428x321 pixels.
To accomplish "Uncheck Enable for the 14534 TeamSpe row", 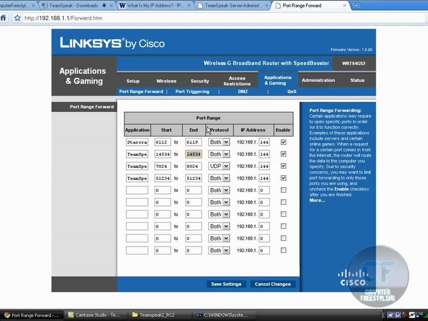I will (284, 154).
